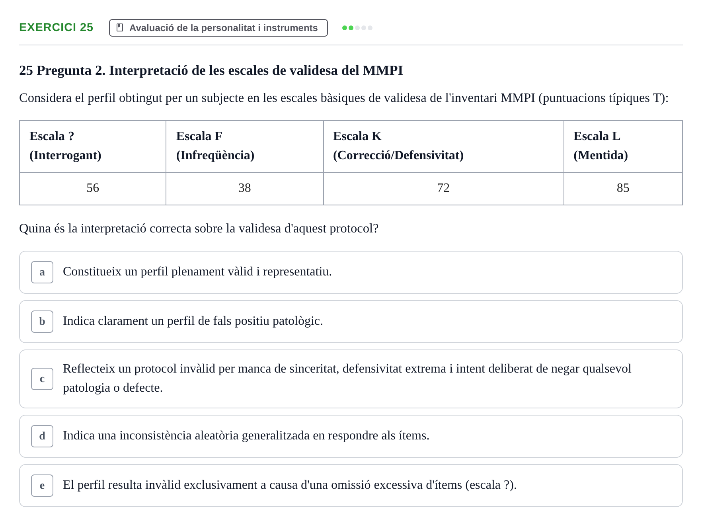Choose 'inconsistència aleatòria generalitzada' answer text

[x=246, y=435]
